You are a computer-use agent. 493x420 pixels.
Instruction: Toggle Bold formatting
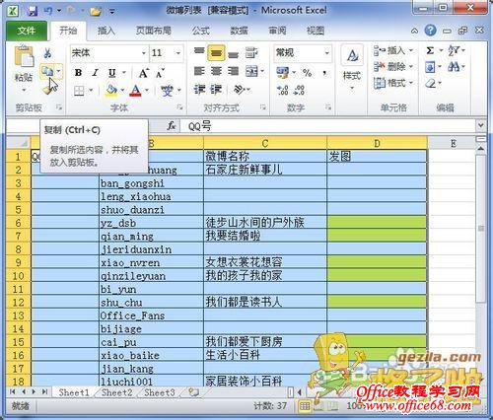(x=78, y=73)
